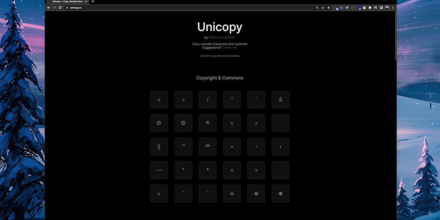Copy the right-pointing triangle ‣ tile
The height and width of the screenshot is (220, 440).
(x=281, y=147)
